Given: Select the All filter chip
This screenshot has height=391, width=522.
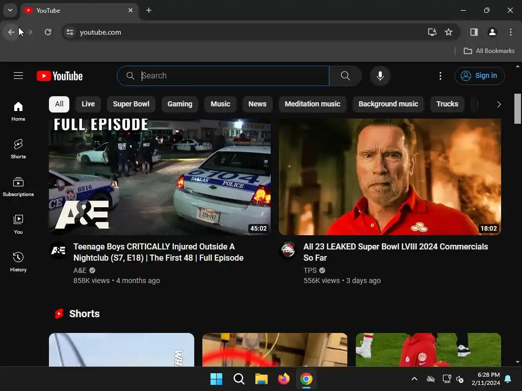Looking at the screenshot, I should coord(59,104).
